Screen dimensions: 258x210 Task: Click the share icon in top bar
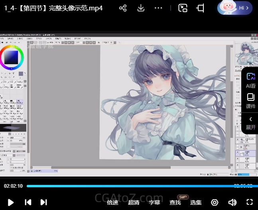pos(123,8)
